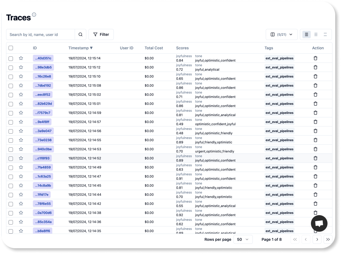341x254 pixels.
Task: Go to the next page
Action: click(x=317, y=239)
